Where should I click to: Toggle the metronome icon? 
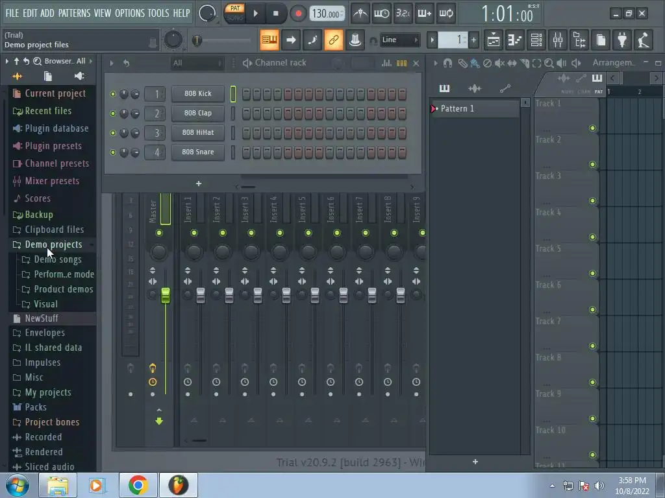(x=360, y=14)
